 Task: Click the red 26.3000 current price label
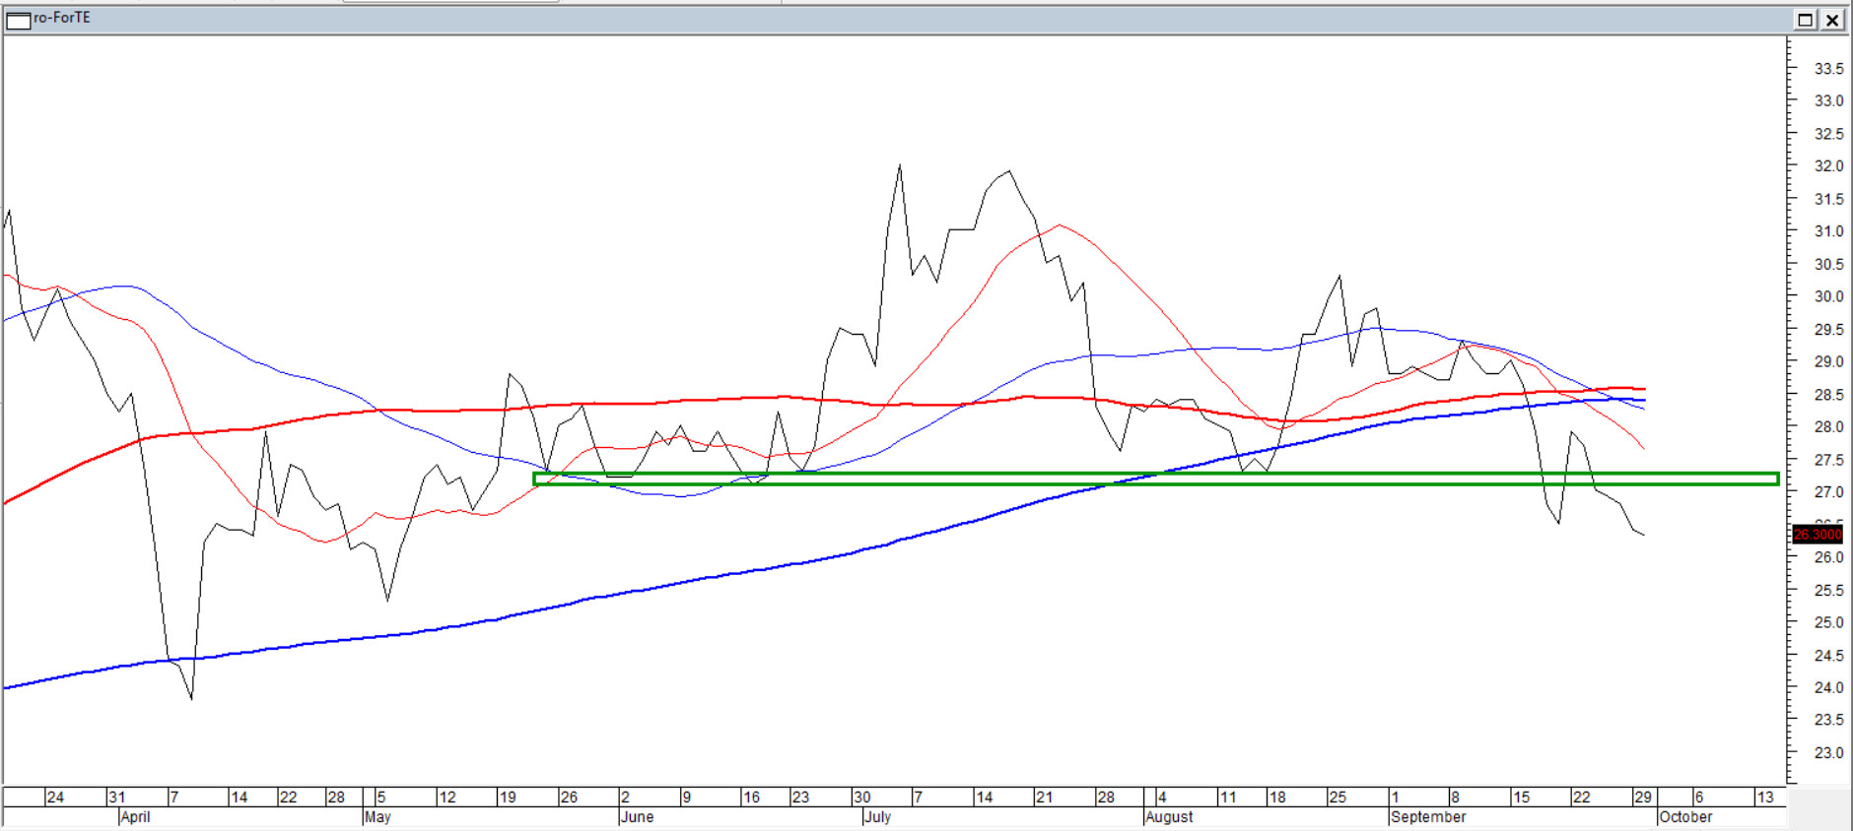(1817, 535)
